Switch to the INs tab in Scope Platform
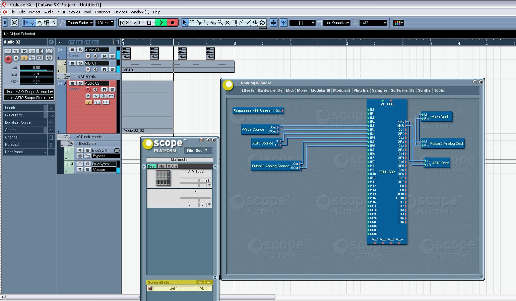516x301 pixels. [x=162, y=166]
